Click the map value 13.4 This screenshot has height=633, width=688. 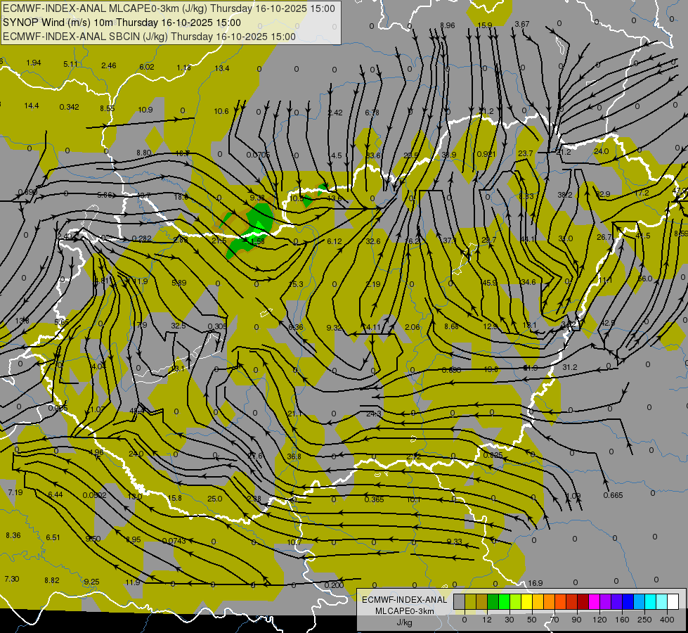point(222,68)
